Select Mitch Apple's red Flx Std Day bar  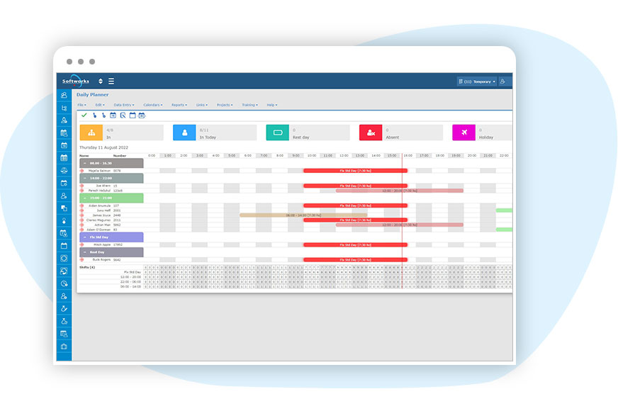355,244
